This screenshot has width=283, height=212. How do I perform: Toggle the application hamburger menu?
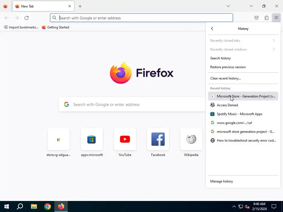pyautogui.click(x=276, y=18)
